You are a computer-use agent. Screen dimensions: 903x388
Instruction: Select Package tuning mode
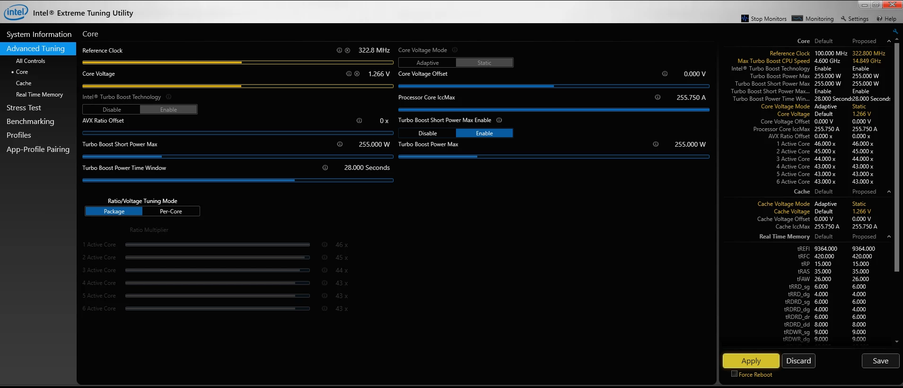114,212
